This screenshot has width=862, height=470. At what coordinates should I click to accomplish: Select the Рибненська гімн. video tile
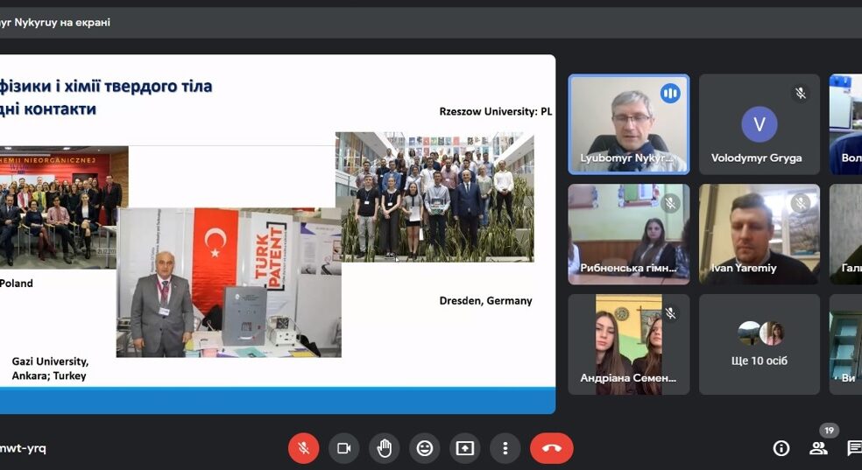click(x=628, y=233)
